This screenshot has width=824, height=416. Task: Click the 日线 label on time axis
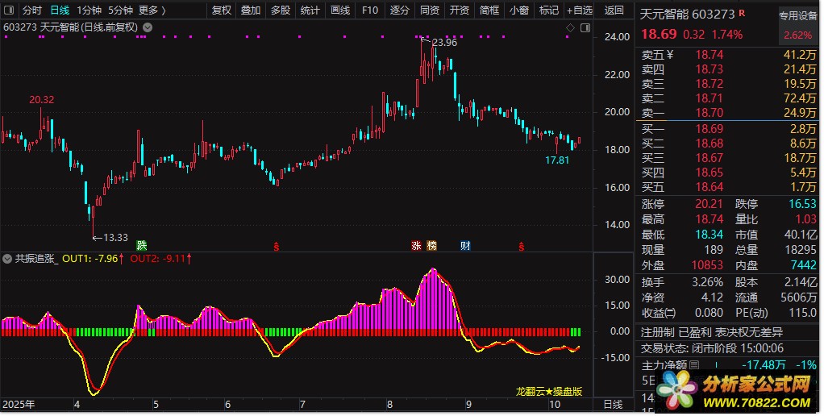(x=613, y=403)
